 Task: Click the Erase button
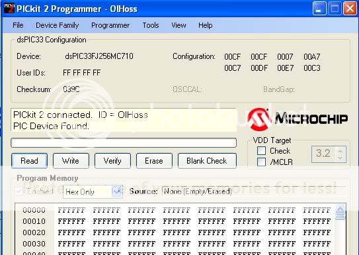(x=154, y=161)
